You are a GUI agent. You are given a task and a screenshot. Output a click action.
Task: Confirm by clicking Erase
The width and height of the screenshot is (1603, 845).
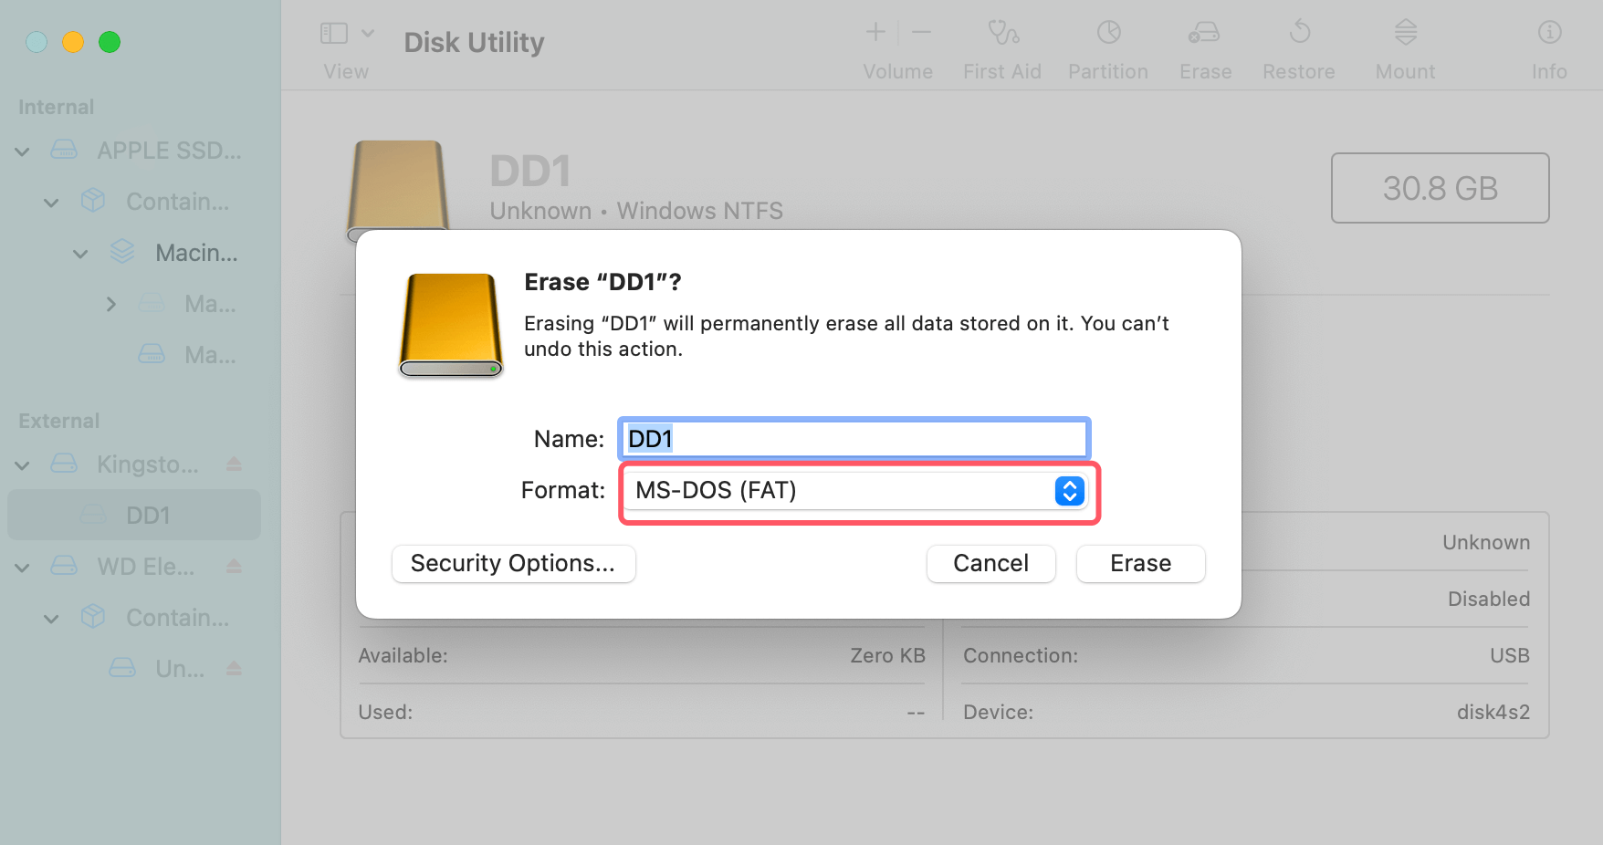1140,563
